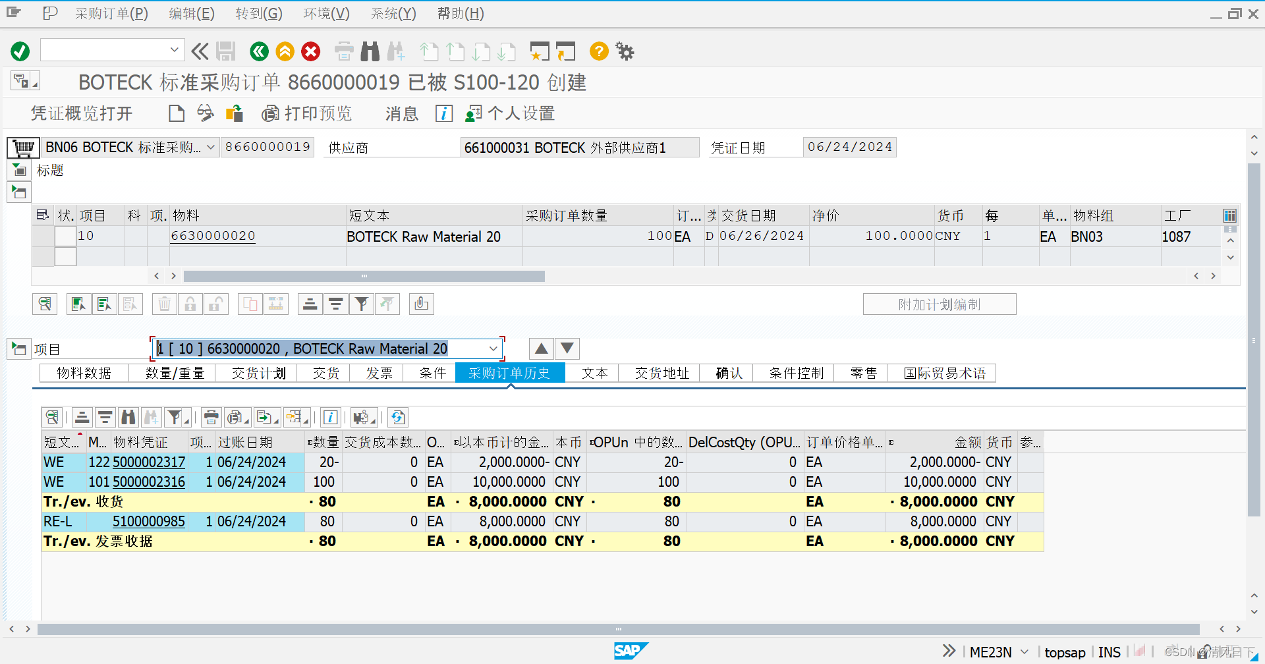Click the attachment paperclip icon in item toolbar

422,304
